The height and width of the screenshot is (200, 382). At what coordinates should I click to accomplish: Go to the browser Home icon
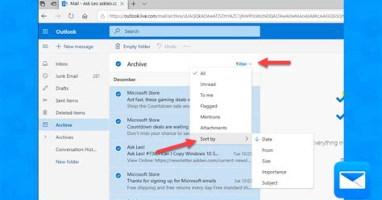point(85,16)
